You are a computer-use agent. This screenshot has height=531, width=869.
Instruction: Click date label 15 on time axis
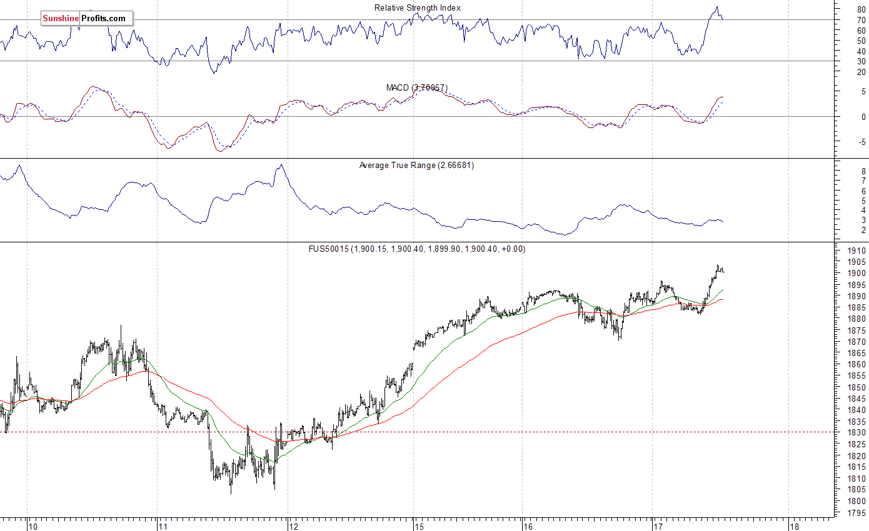(419, 526)
